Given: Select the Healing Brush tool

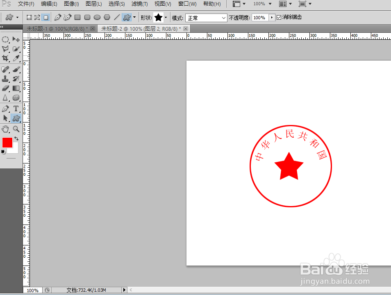Looking at the screenshot, I should pos(5,69).
